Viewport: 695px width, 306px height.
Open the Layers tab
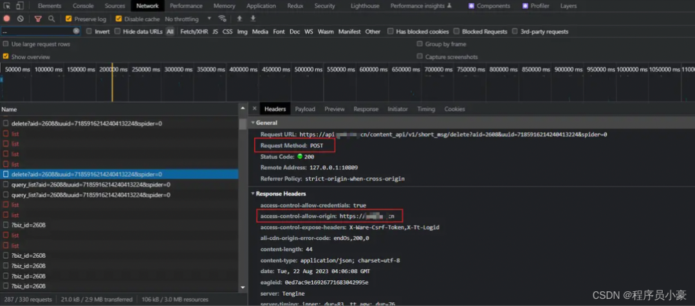[x=569, y=6]
